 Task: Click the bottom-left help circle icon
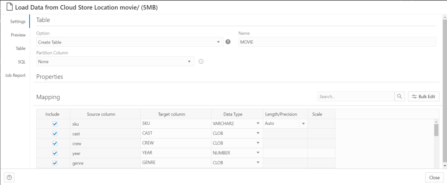[x=9, y=177]
